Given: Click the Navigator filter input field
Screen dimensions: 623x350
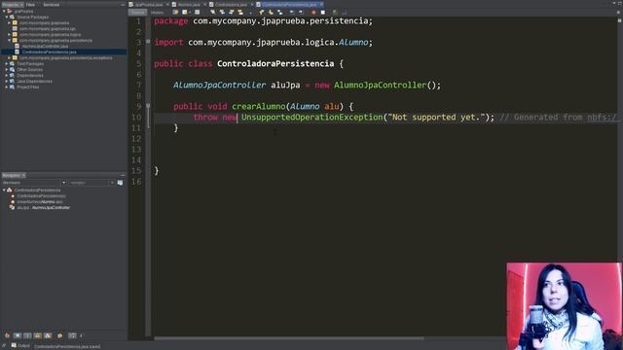Looking at the screenshot, I should [89, 183].
